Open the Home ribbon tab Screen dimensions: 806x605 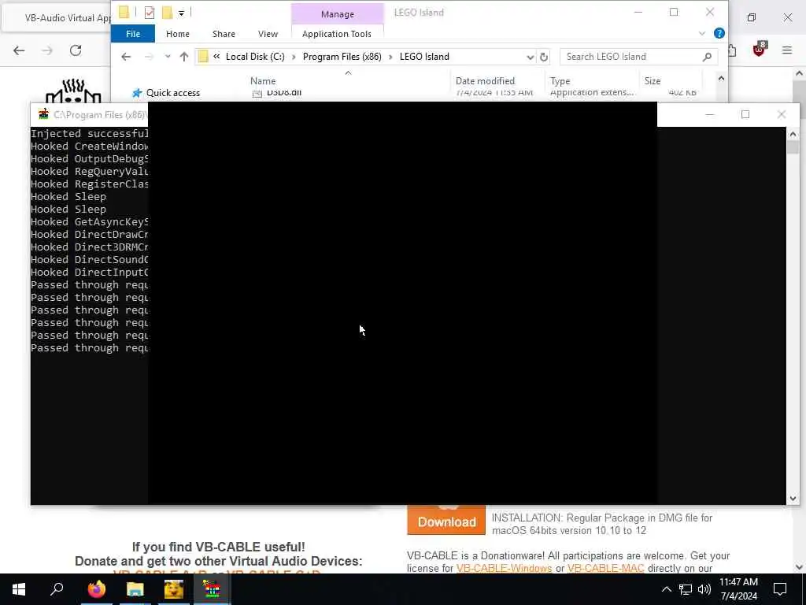click(x=177, y=33)
